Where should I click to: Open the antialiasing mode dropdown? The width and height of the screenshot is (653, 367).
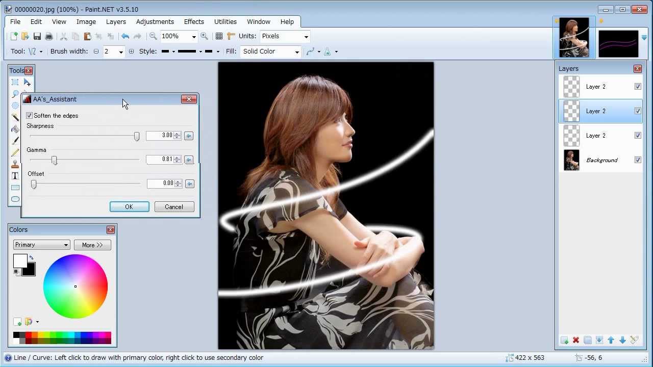pos(319,51)
